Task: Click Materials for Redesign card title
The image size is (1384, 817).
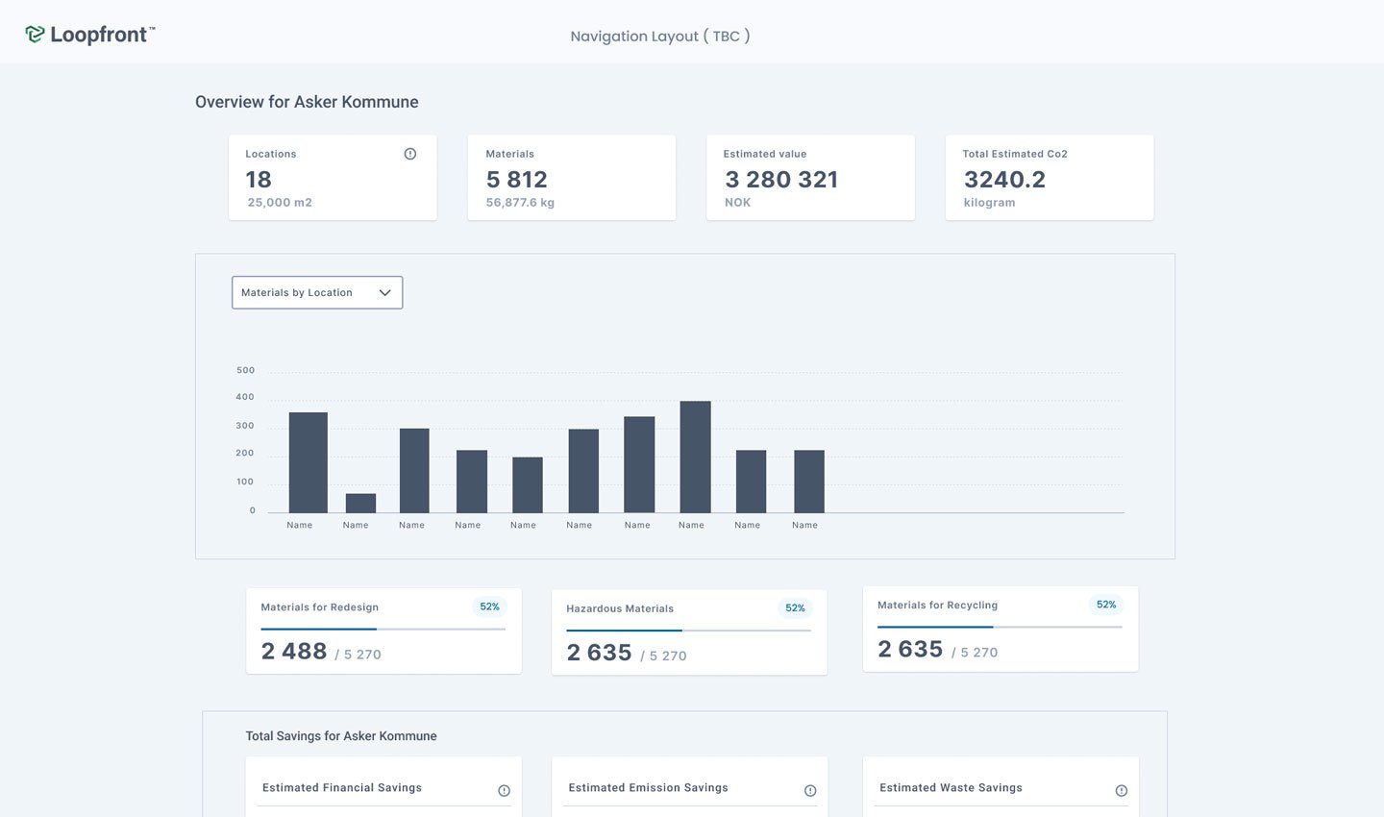Action: 319,607
